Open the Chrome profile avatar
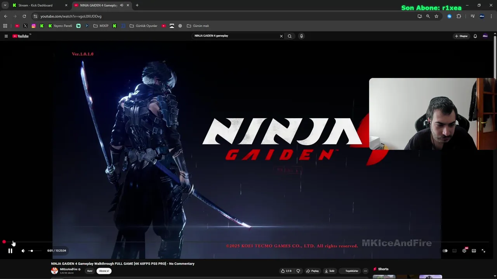The height and width of the screenshot is (279, 497). pyautogui.click(x=482, y=16)
